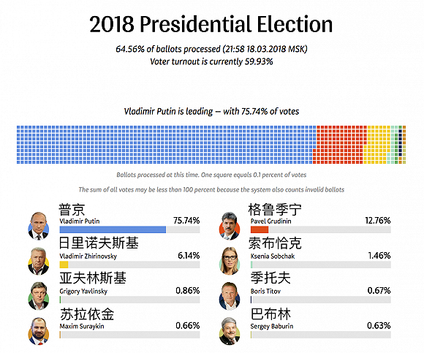Click Ksenia Sobchak's portrait photo
This screenshot has width=424, height=353.
point(230,261)
